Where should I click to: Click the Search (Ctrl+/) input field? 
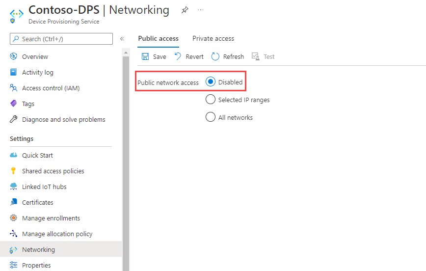coord(61,39)
